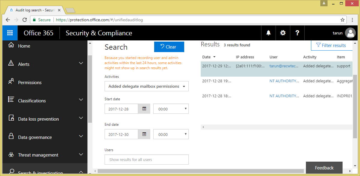
Task: Click the Activity column header
Action: tap(310, 57)
